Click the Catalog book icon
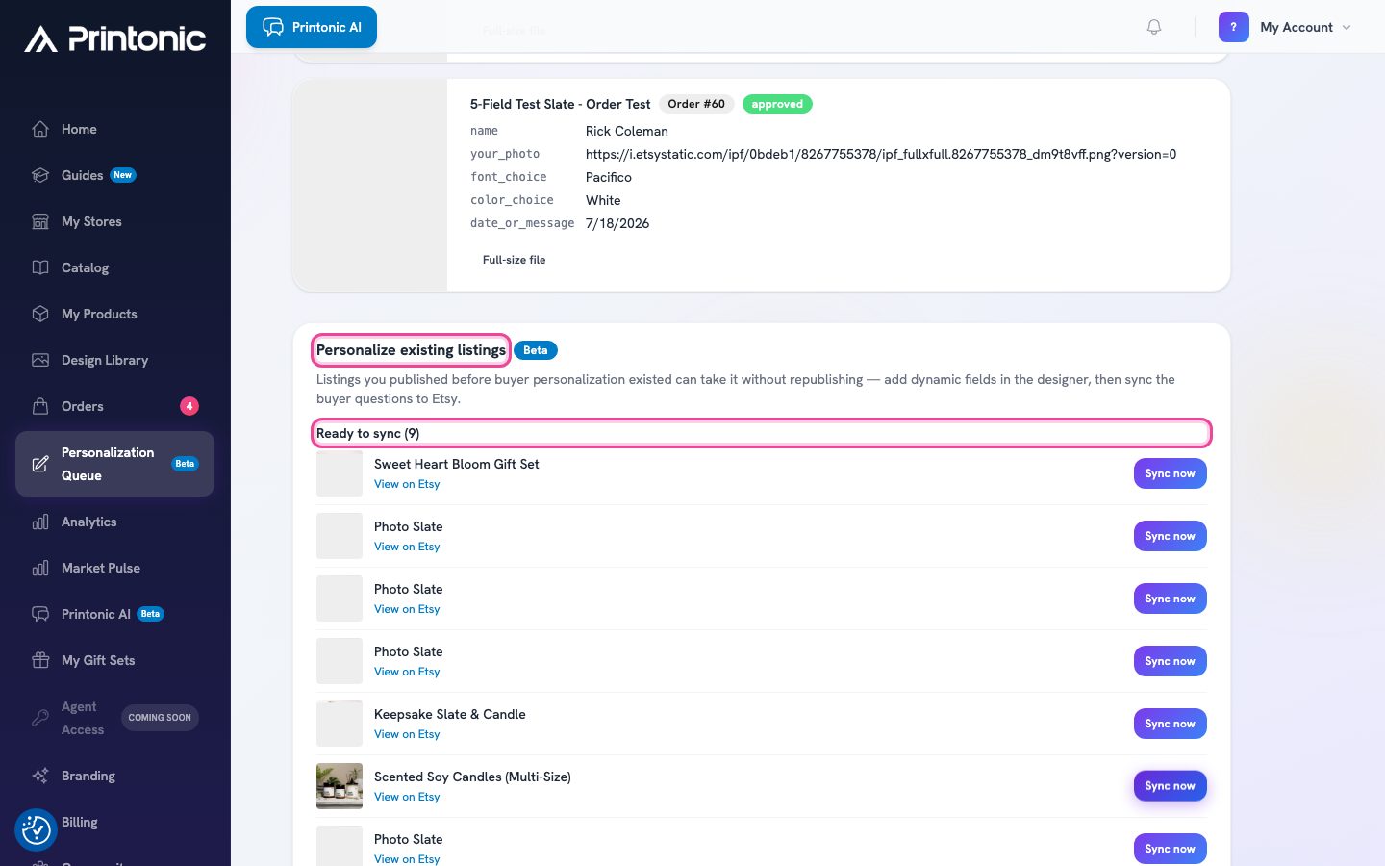 point(40,267)
